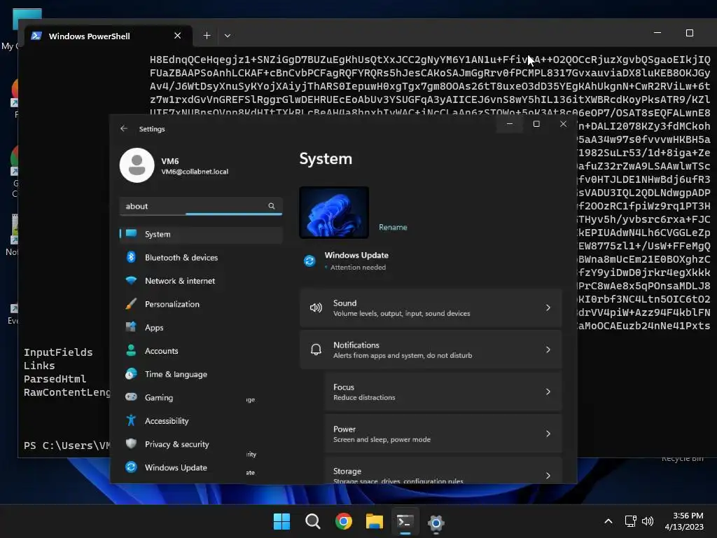The width and height of the screenshot is (717, 538).
Task: Click the clock and date in taskbar
Action: point(684,521)
